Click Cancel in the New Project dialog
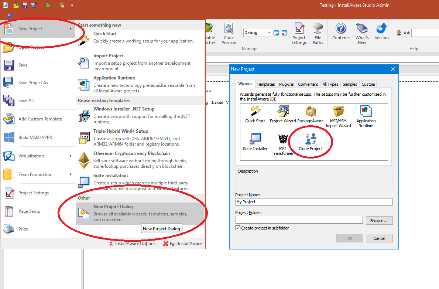The height and width of the screenshot is (289, 439). 379,238
